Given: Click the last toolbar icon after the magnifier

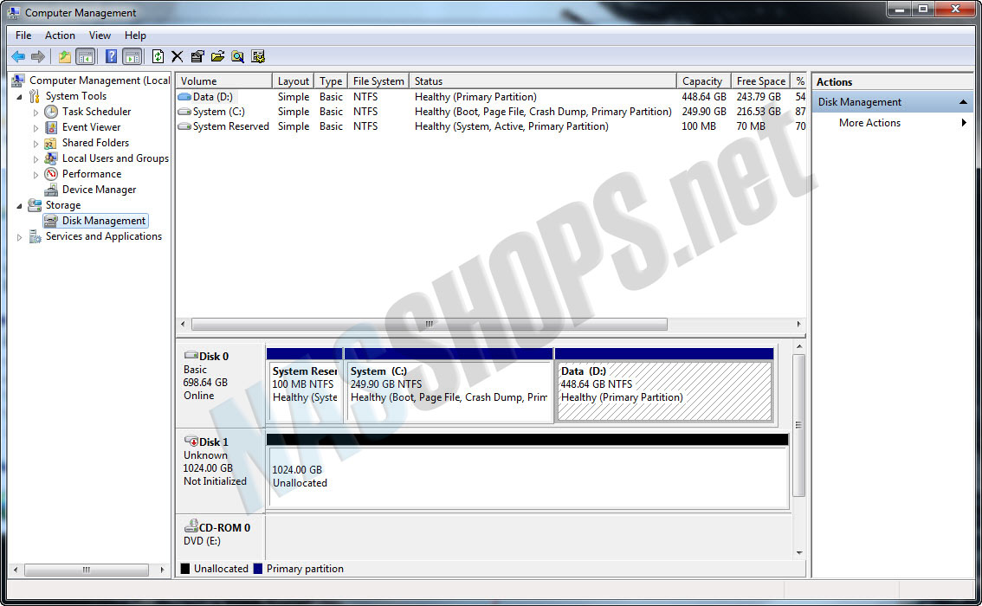Looking at the screenshot, I should point(258,57).
